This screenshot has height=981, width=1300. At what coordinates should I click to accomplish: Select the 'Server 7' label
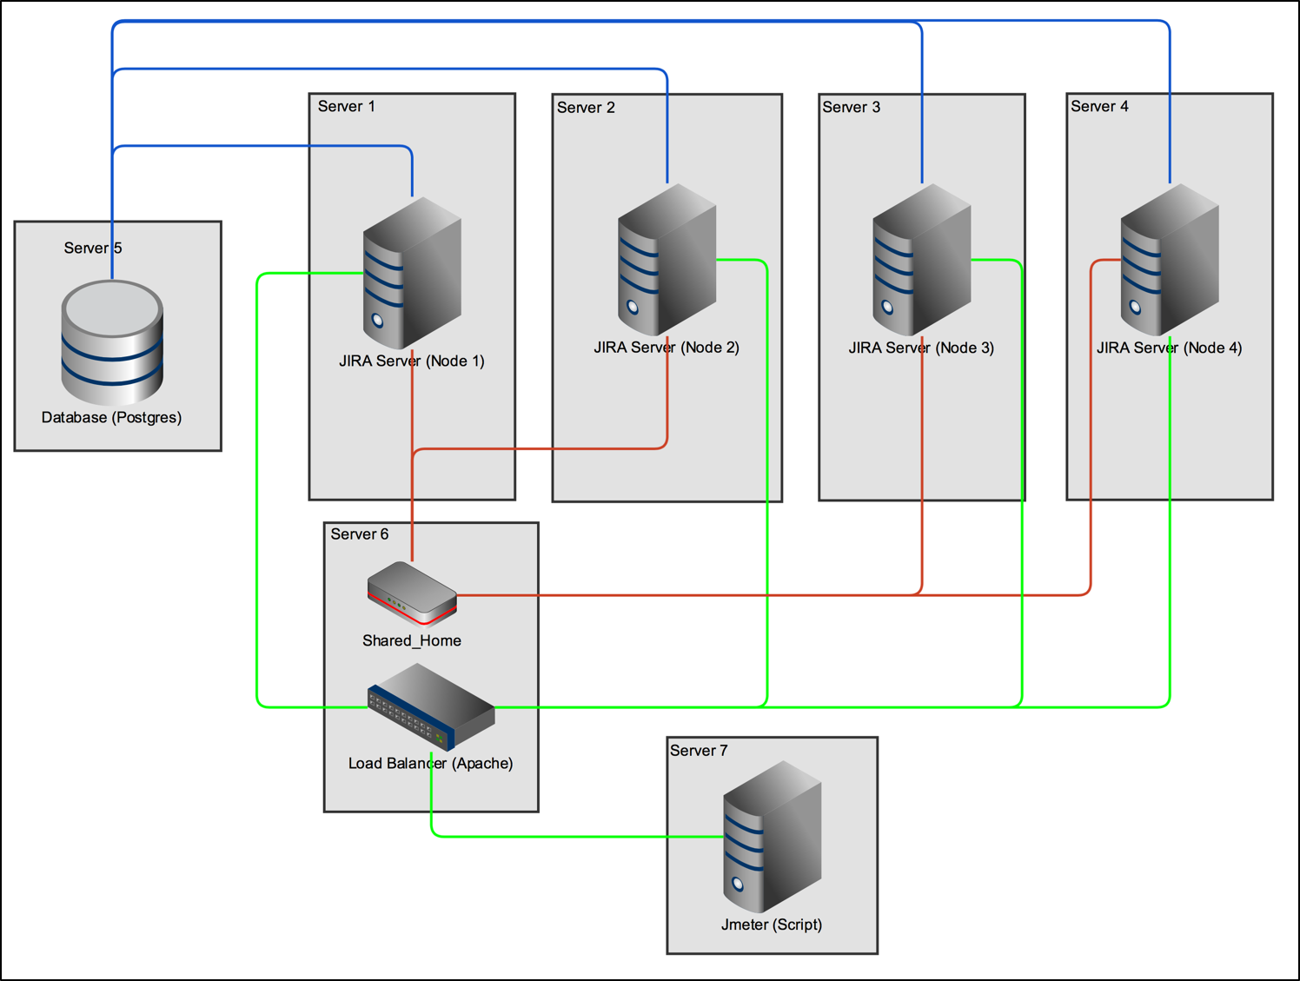699,750
